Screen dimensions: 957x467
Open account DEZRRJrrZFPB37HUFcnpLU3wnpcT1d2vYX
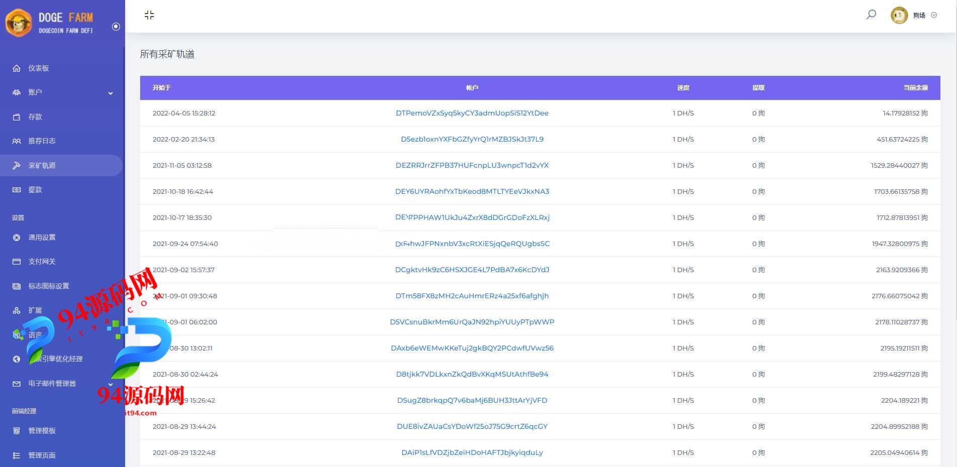(x=472, y=165)
